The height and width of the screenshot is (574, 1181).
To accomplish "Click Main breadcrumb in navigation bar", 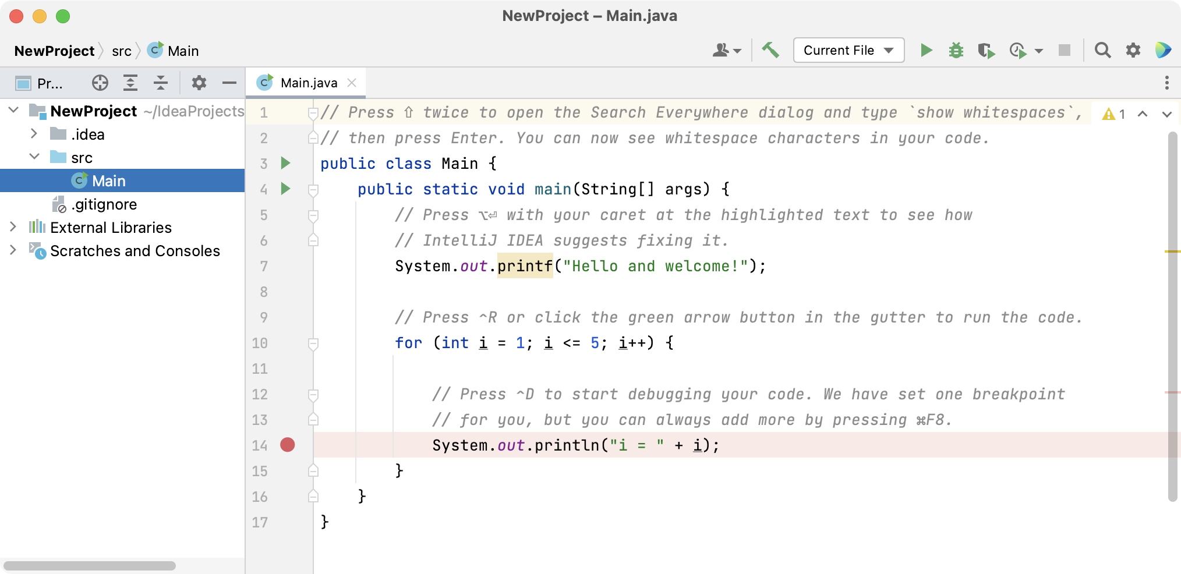I will [x=173, y=51].
